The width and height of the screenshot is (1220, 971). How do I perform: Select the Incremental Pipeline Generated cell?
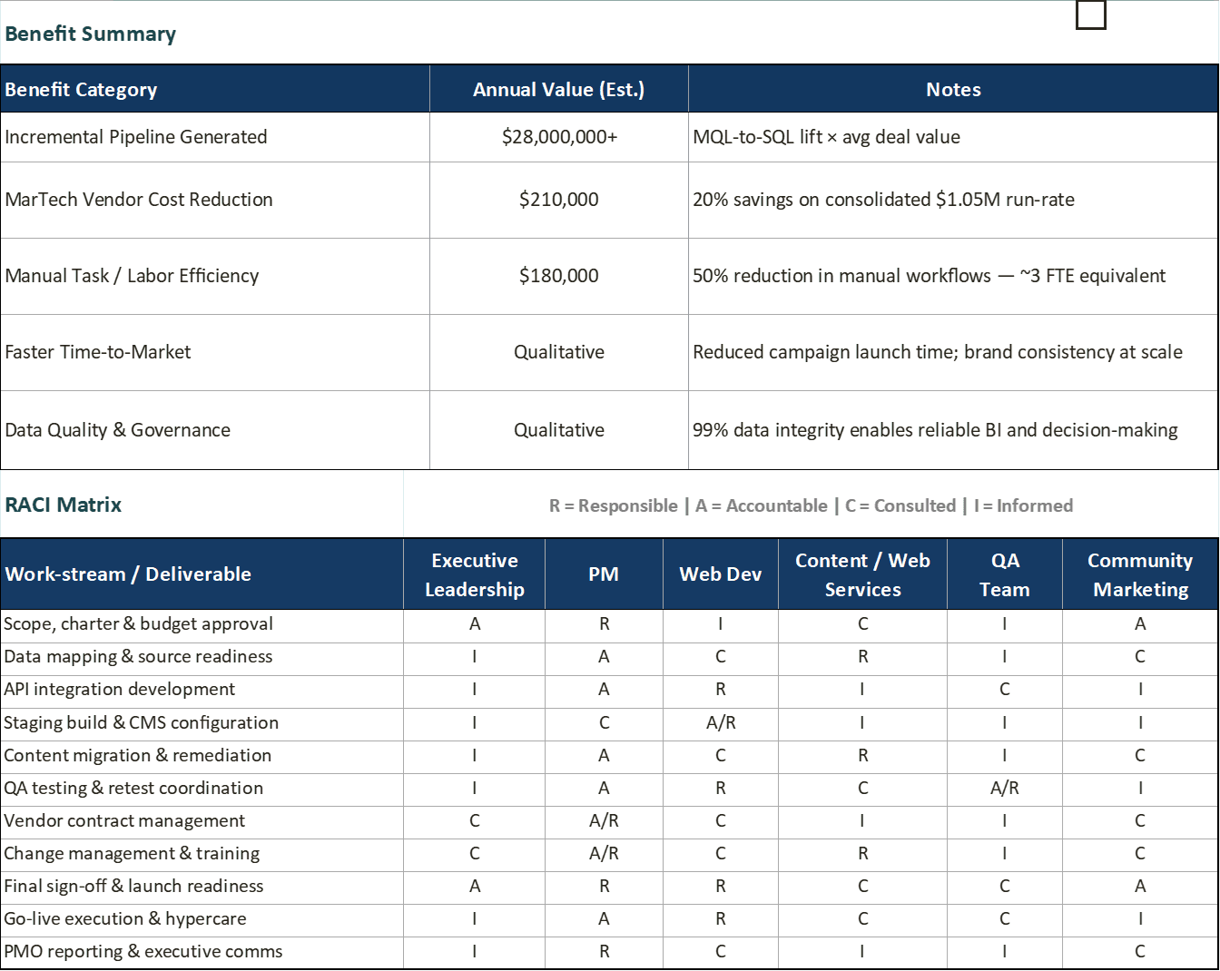point(215,137)
